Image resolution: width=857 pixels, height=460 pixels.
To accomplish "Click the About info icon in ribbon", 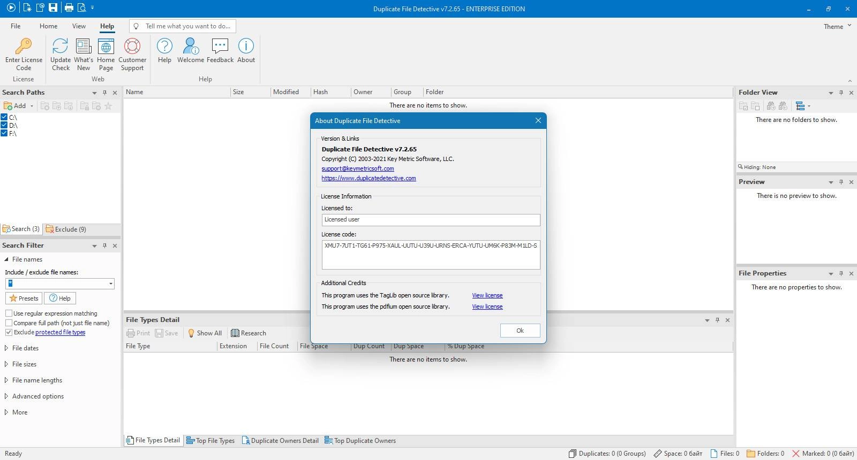I will coord(246,51).
